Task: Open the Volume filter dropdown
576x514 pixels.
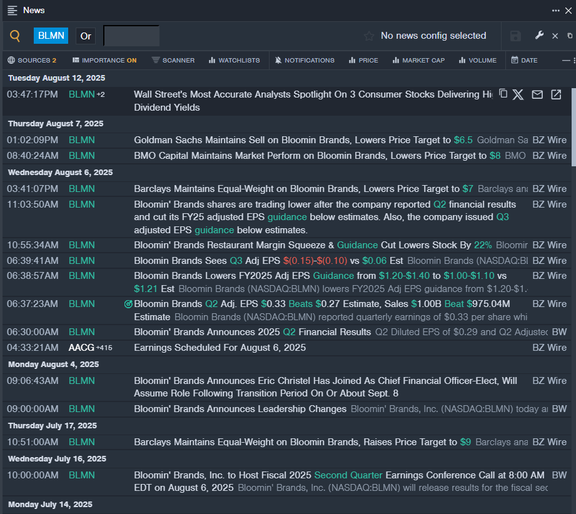Action: tap(478, 60)
